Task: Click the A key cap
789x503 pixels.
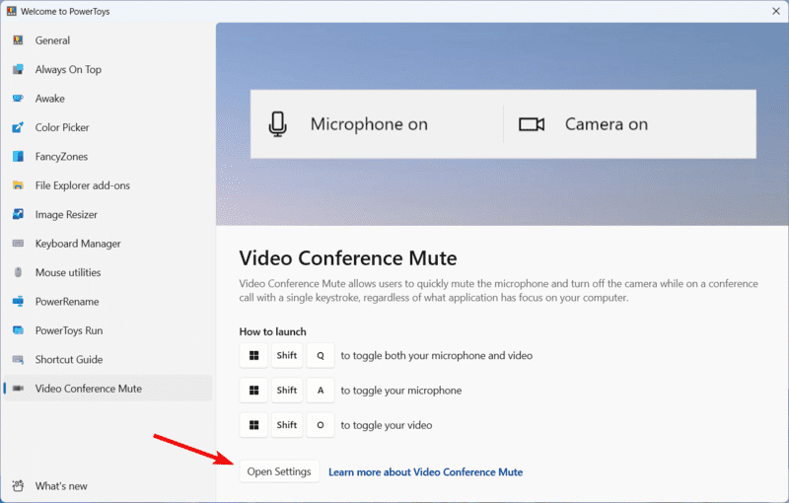Action: pos(321,391)
